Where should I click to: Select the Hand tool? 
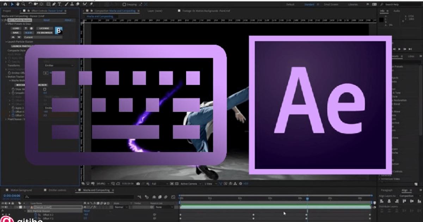click(17, 4)
